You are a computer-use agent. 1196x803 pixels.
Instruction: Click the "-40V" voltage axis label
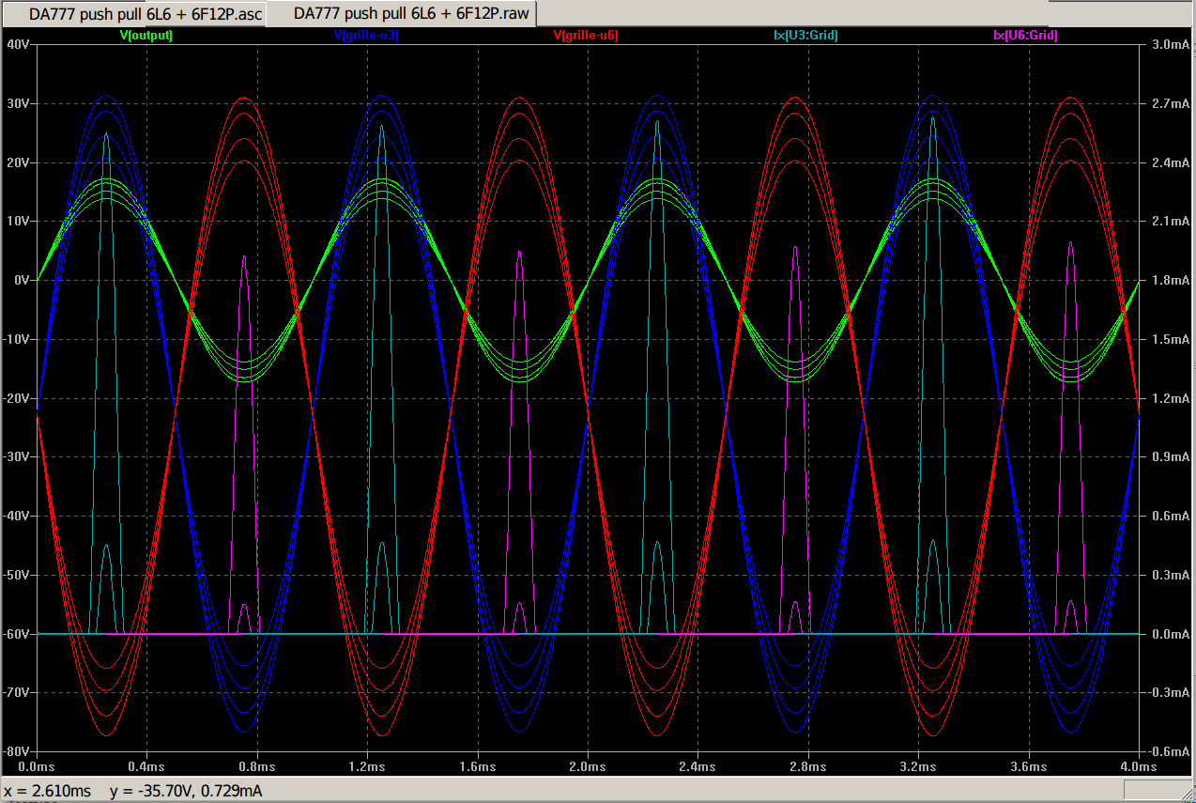tap(17, 516)
